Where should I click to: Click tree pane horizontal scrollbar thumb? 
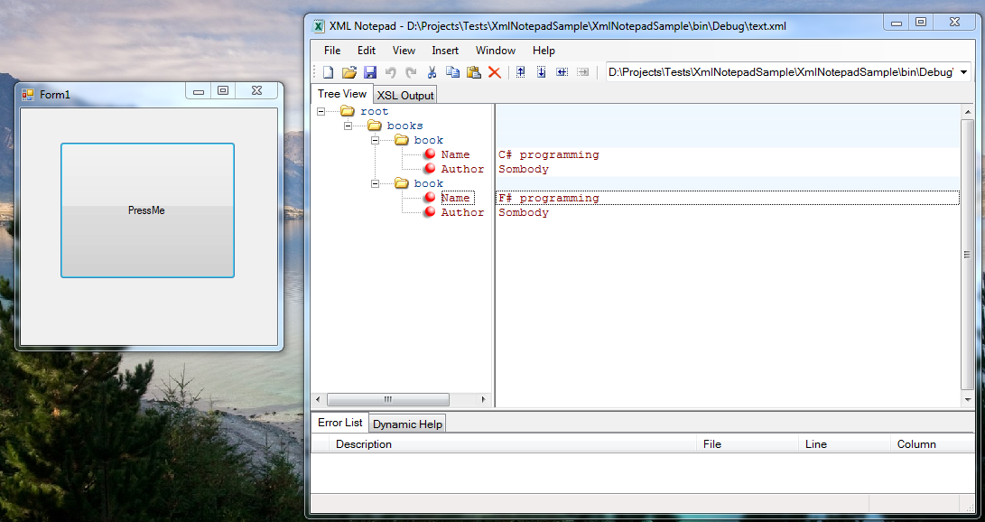(x=388, y=399)
